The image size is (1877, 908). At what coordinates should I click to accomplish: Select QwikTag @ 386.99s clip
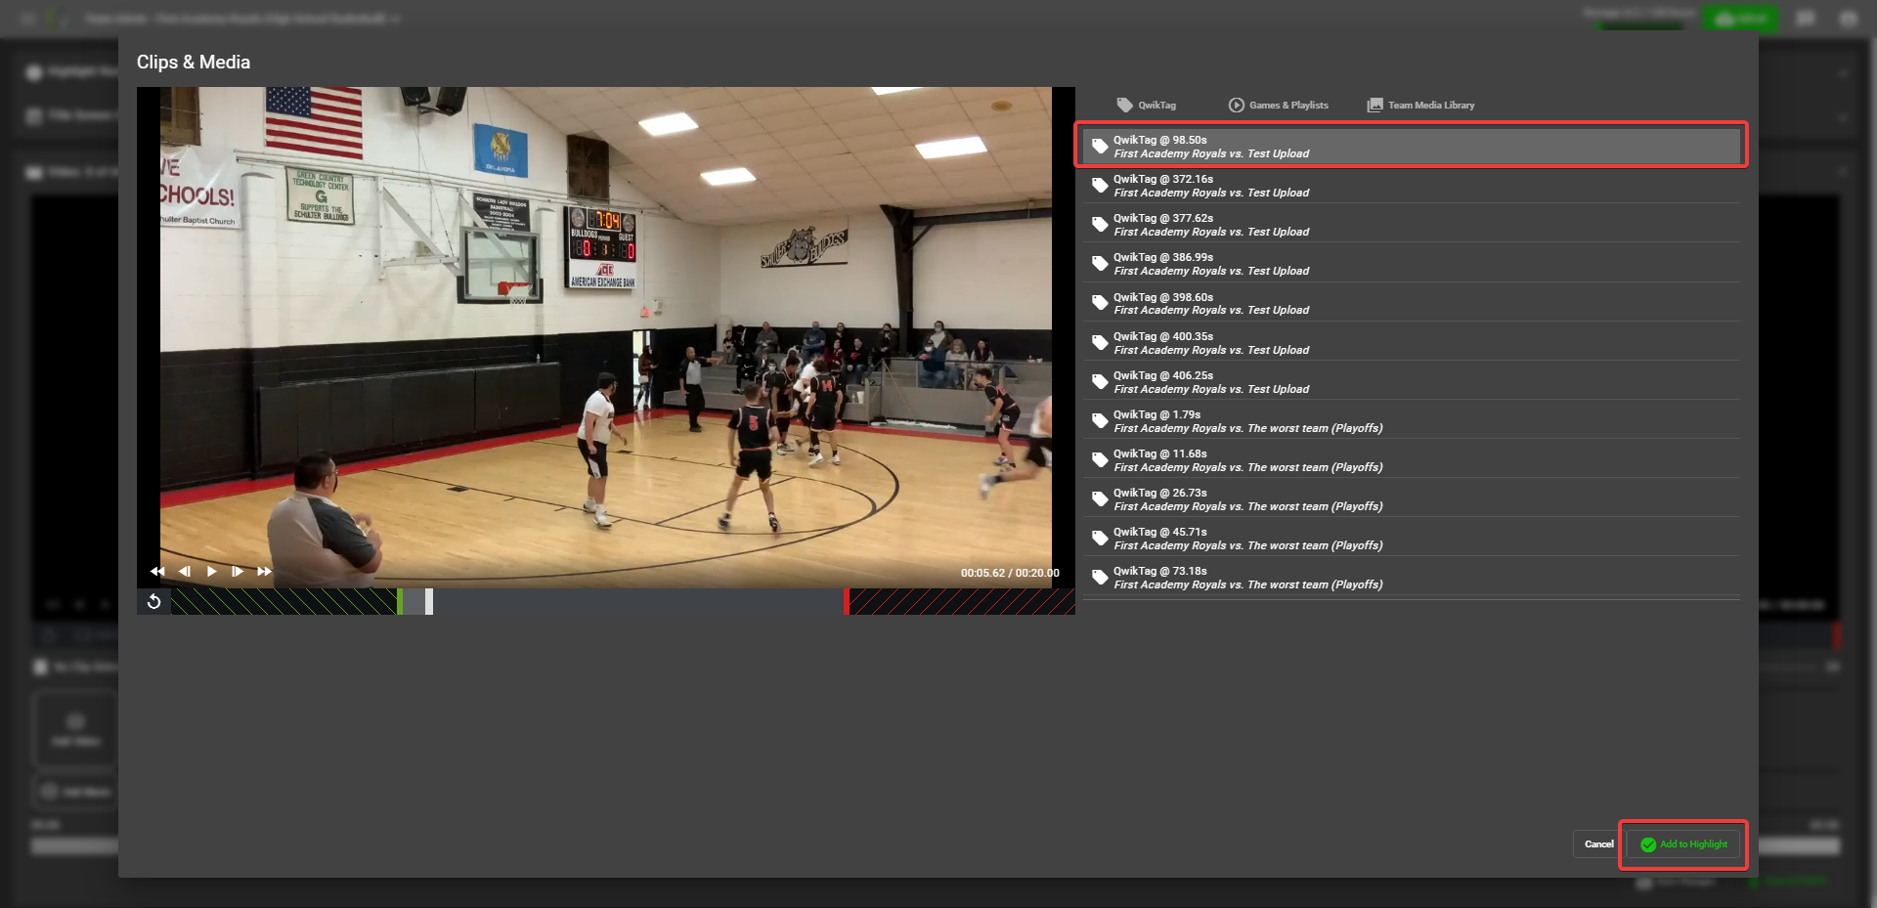(x=1412, y=264)
